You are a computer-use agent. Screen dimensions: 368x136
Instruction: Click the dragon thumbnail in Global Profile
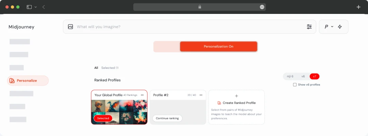pyautogui.click(x=112, y=106)
